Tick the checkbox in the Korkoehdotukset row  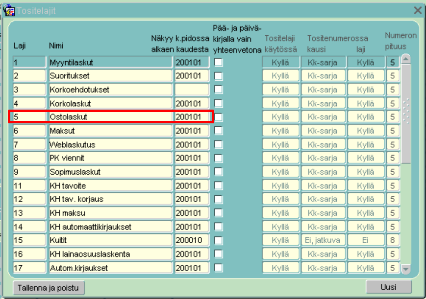pyautogui.click(x=219, y=90)
